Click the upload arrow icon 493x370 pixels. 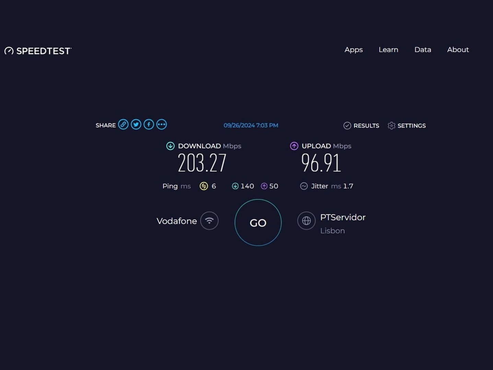pyautogui.click(x=294, y=146)
